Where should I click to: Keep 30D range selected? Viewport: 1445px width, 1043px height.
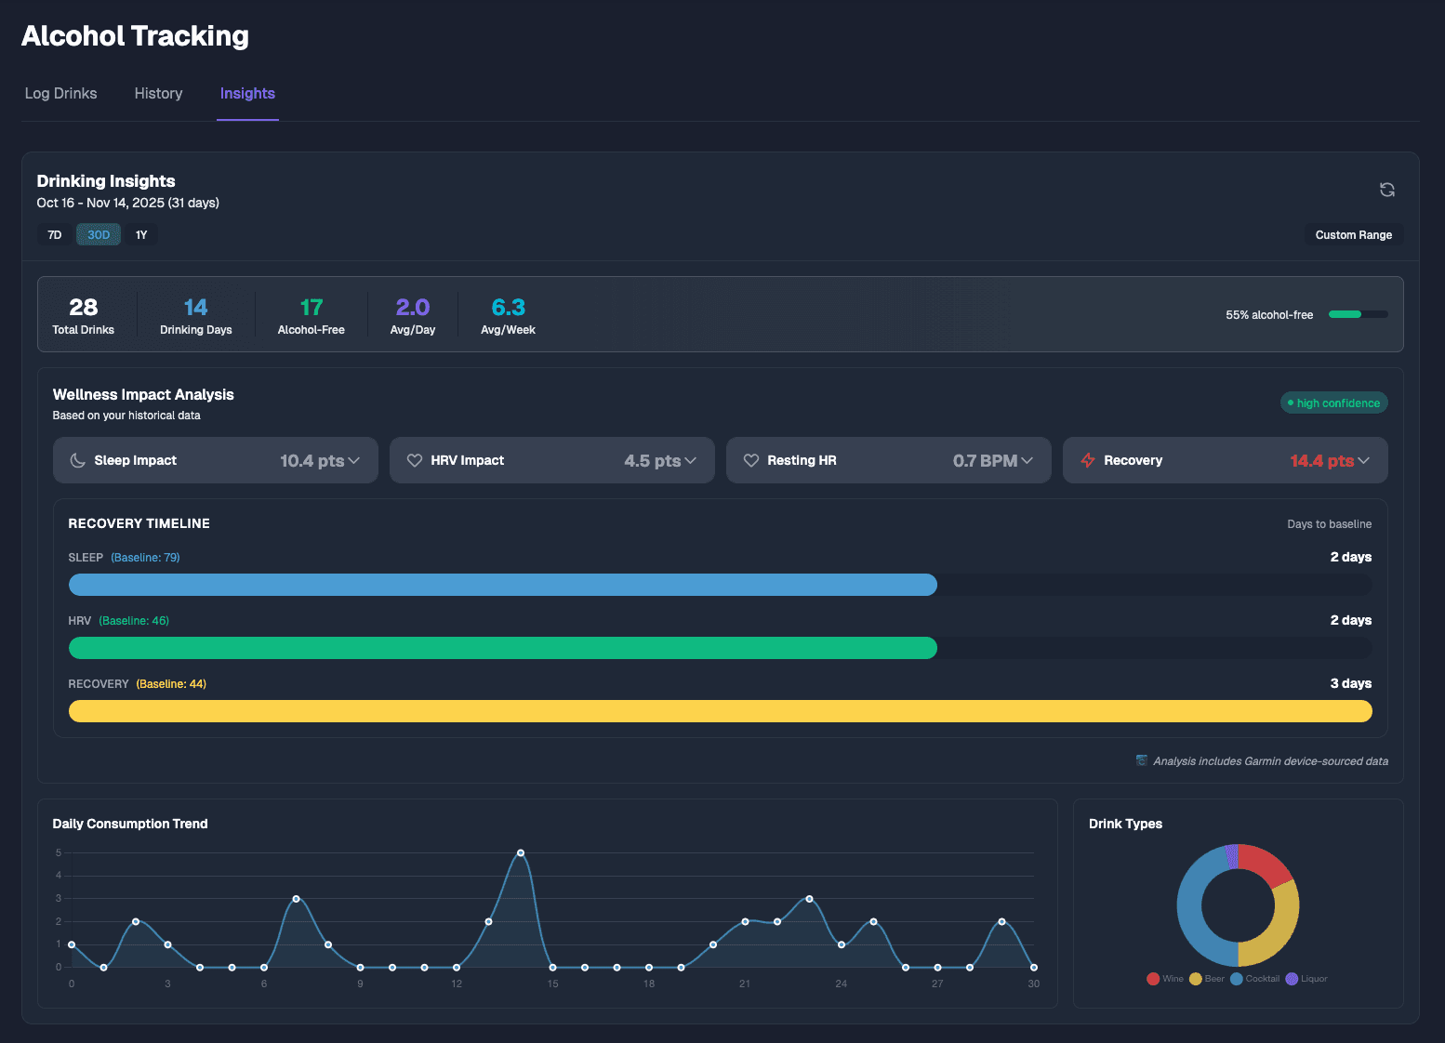[98, 234]
